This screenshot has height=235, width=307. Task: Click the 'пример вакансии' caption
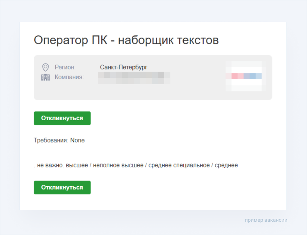[266, 220]
